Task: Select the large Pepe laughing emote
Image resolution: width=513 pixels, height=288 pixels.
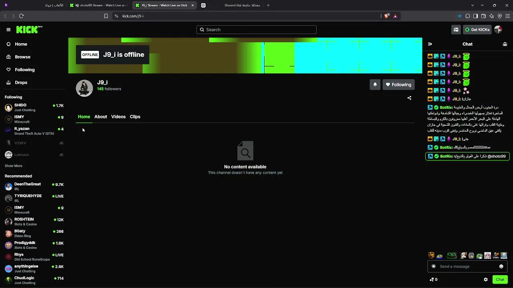Action: coord(452,255)
